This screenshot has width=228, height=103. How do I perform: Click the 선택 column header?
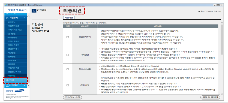coord(67,26)
